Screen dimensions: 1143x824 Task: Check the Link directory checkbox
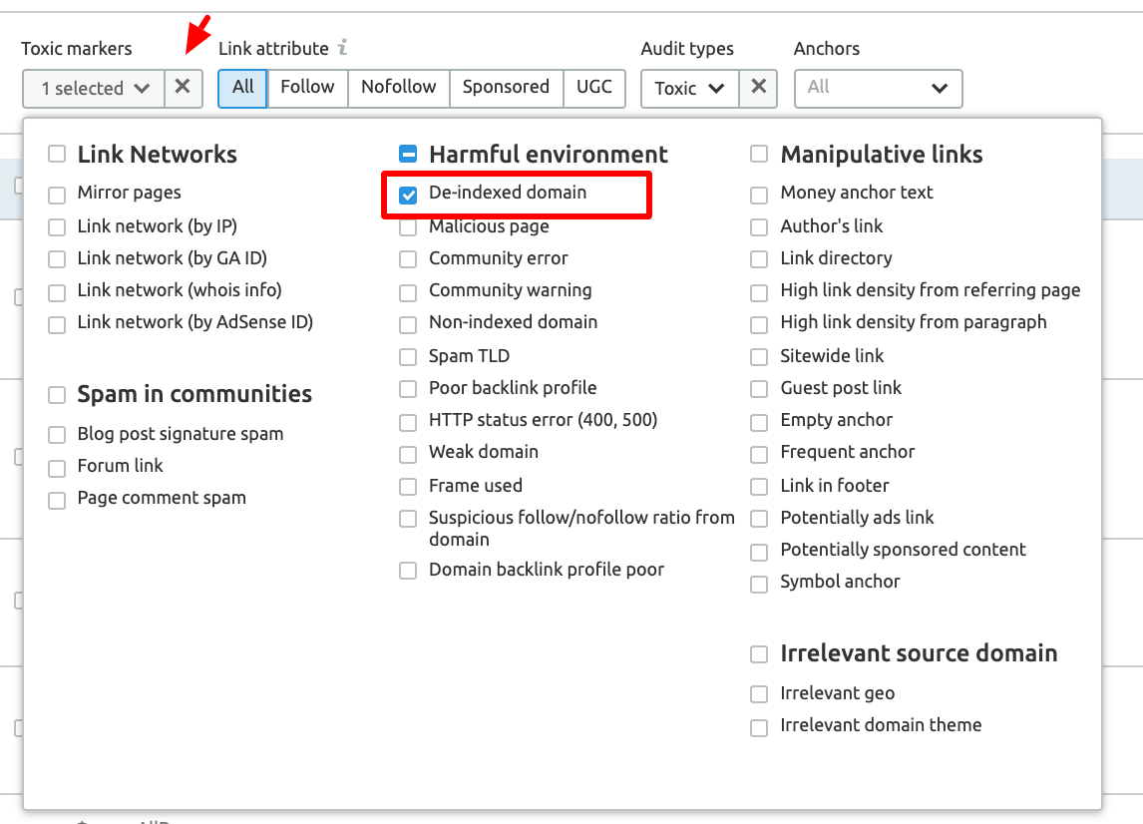(759, 258)
